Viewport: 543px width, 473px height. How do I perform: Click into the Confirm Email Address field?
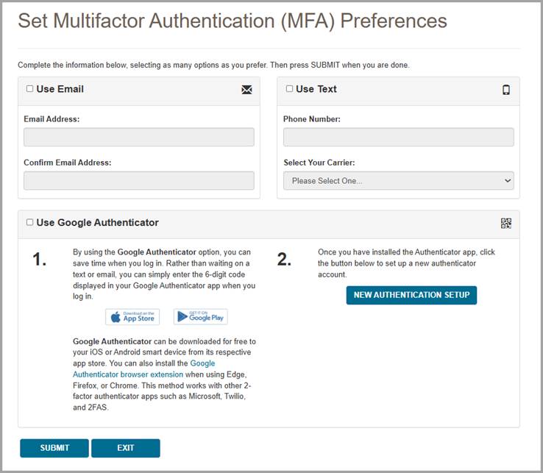click(139, 181)
